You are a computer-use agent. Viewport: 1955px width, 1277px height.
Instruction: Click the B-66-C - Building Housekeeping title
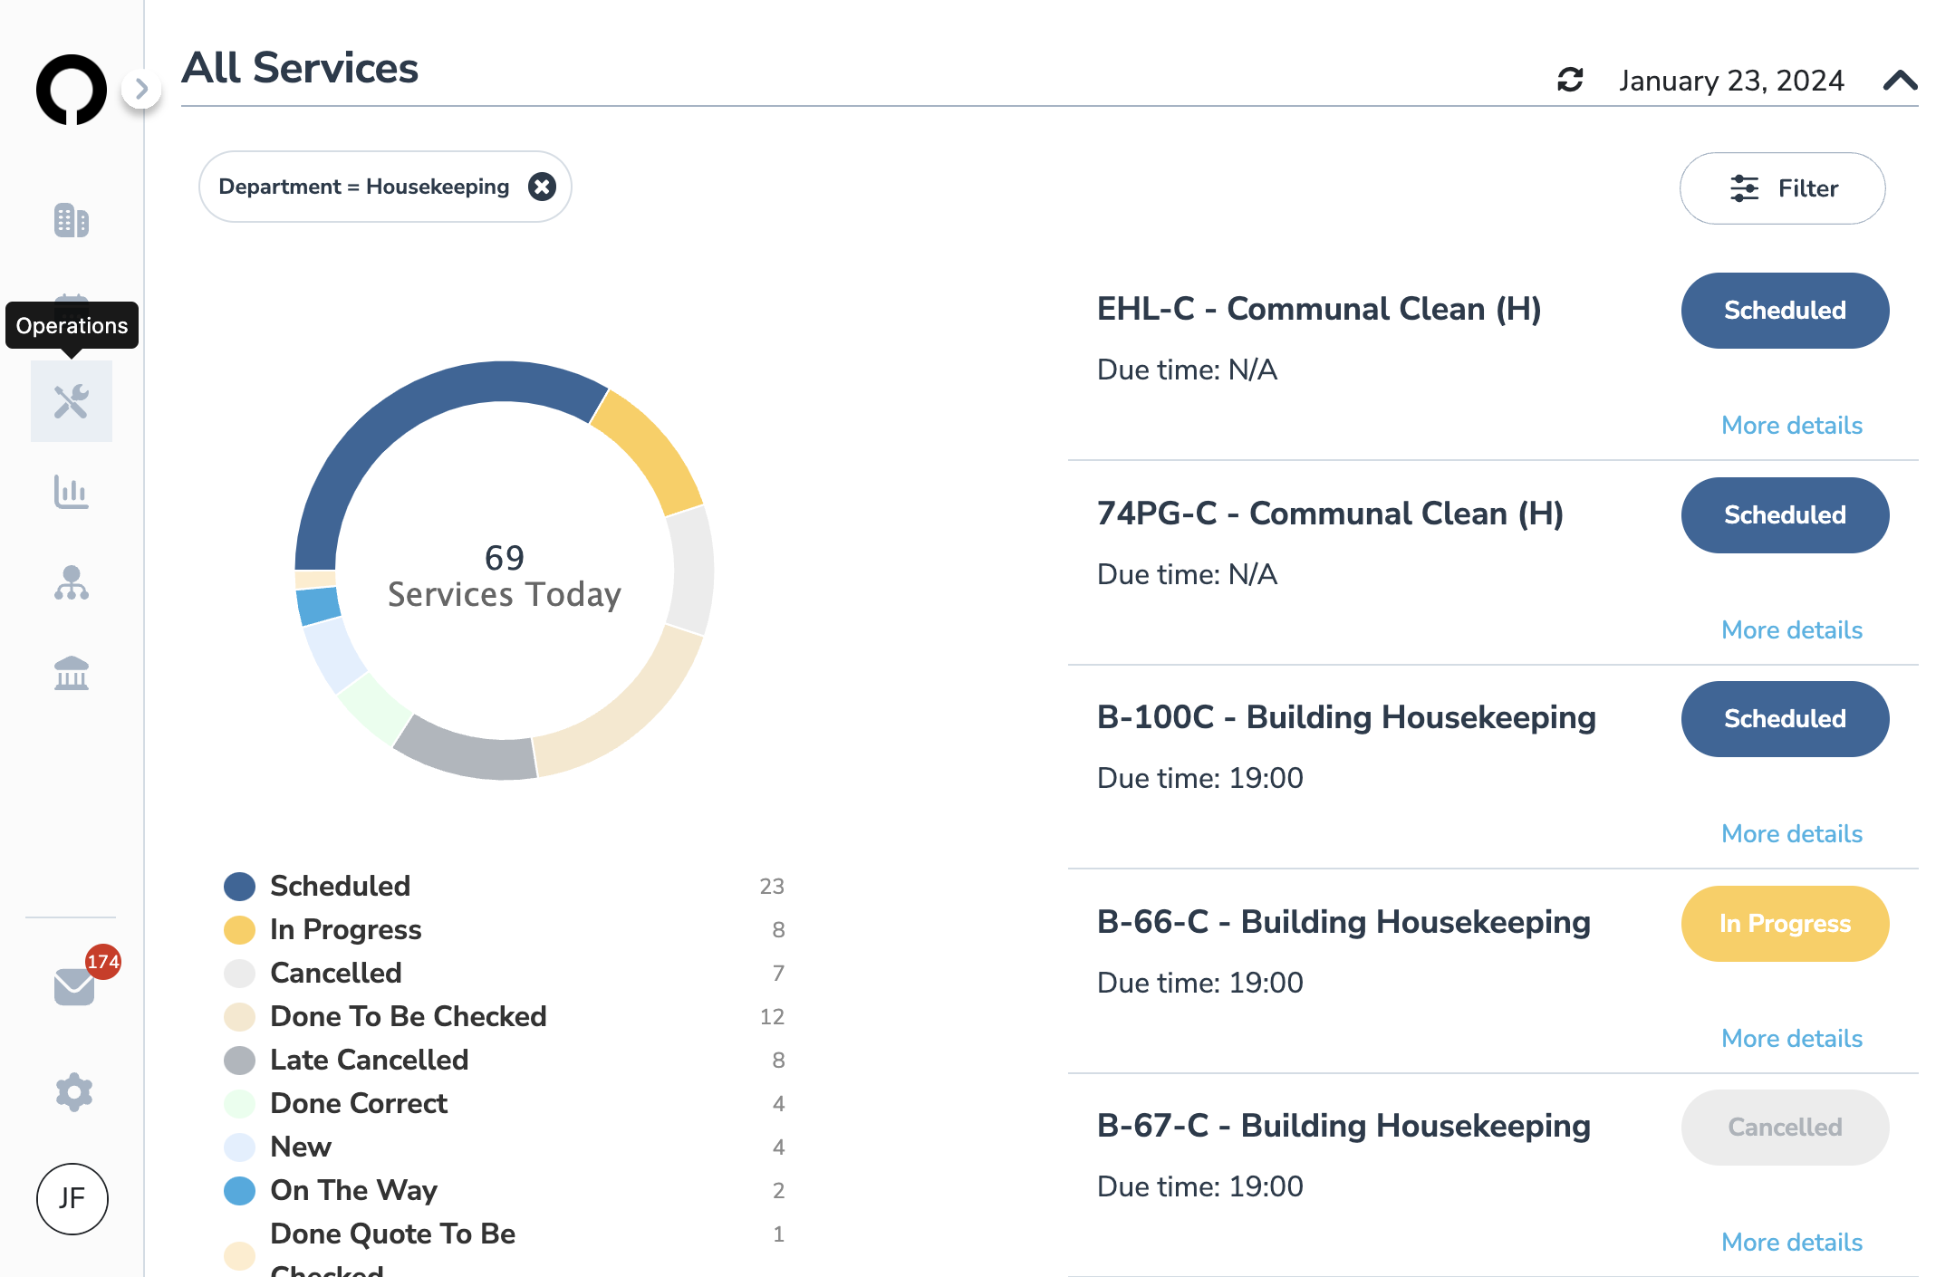tap(1343, 922)
